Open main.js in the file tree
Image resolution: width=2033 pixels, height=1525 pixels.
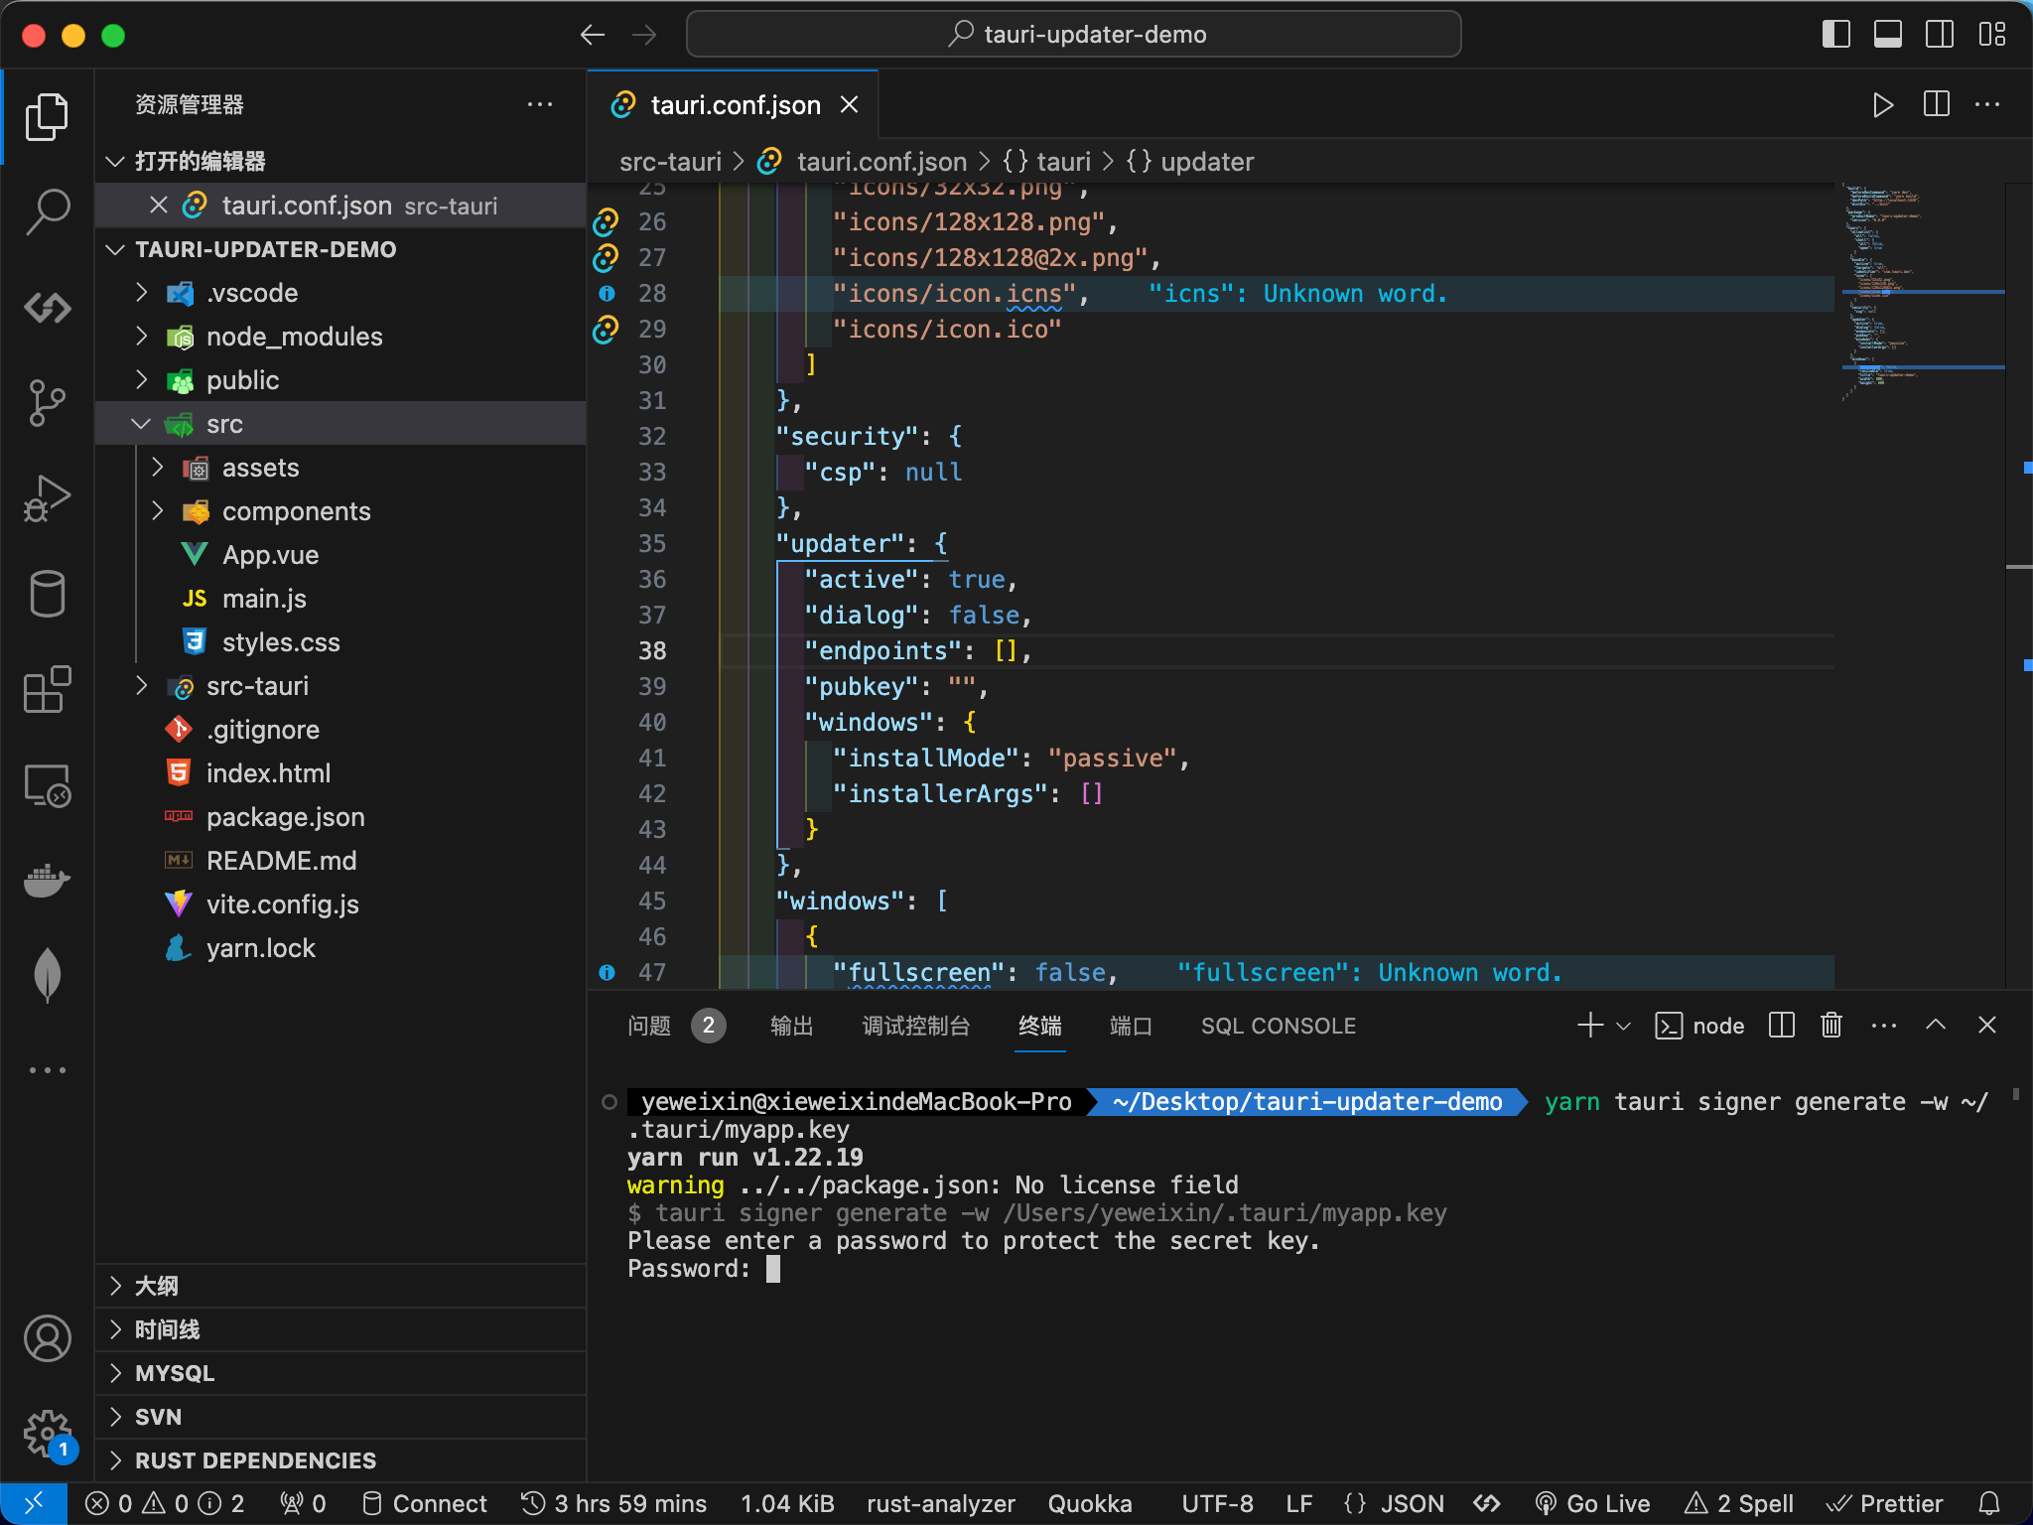click(x=264, y=598)
